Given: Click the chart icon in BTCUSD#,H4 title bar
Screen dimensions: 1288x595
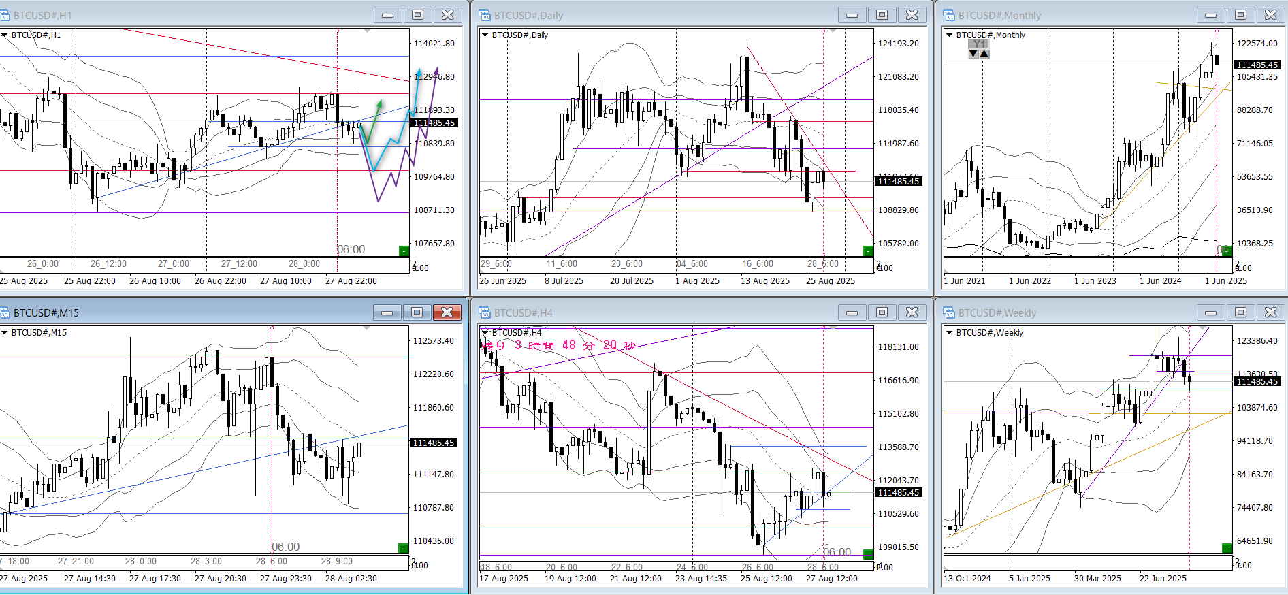Looking at the screenshot, I should coord(485,312).
